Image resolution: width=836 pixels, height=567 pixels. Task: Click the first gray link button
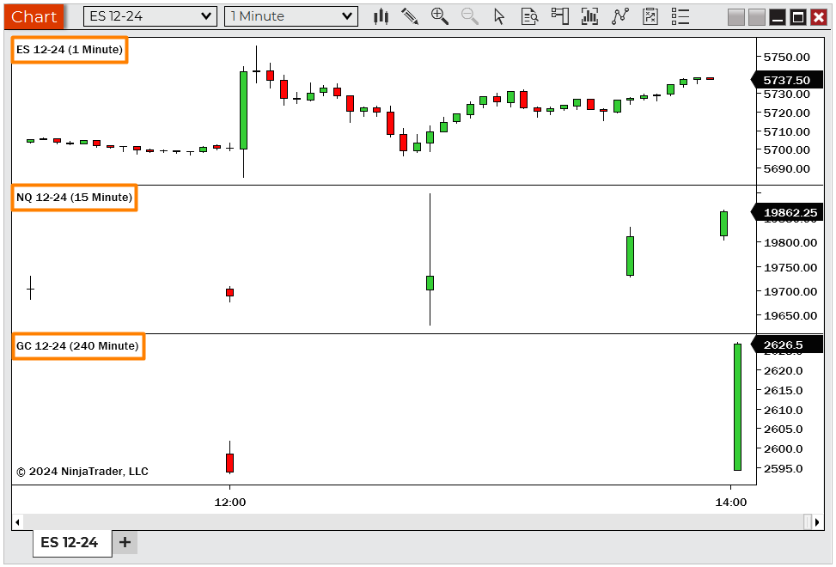[735, 17]
